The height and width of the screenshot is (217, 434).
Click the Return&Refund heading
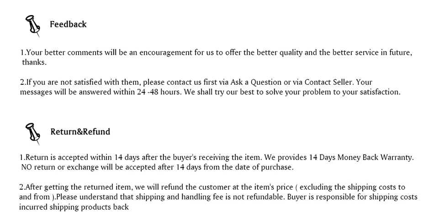(80, 132)
